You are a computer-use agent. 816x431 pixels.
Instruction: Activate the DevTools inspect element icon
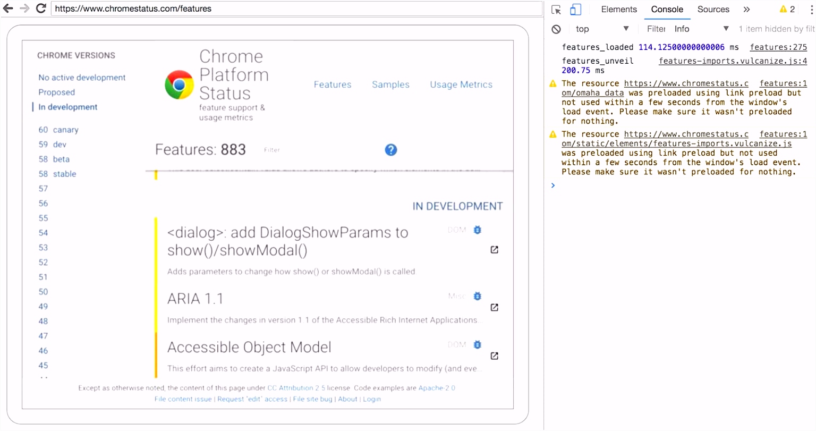click(556, 10)
